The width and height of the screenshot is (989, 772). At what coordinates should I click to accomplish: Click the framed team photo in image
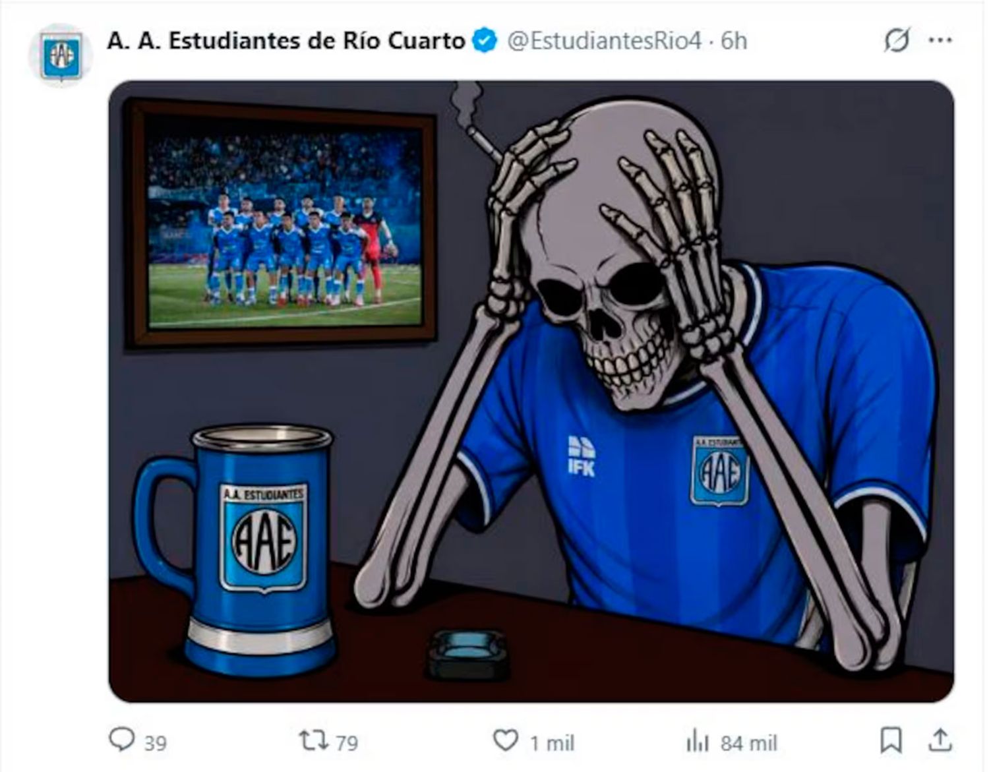click(x=281, y=222)
